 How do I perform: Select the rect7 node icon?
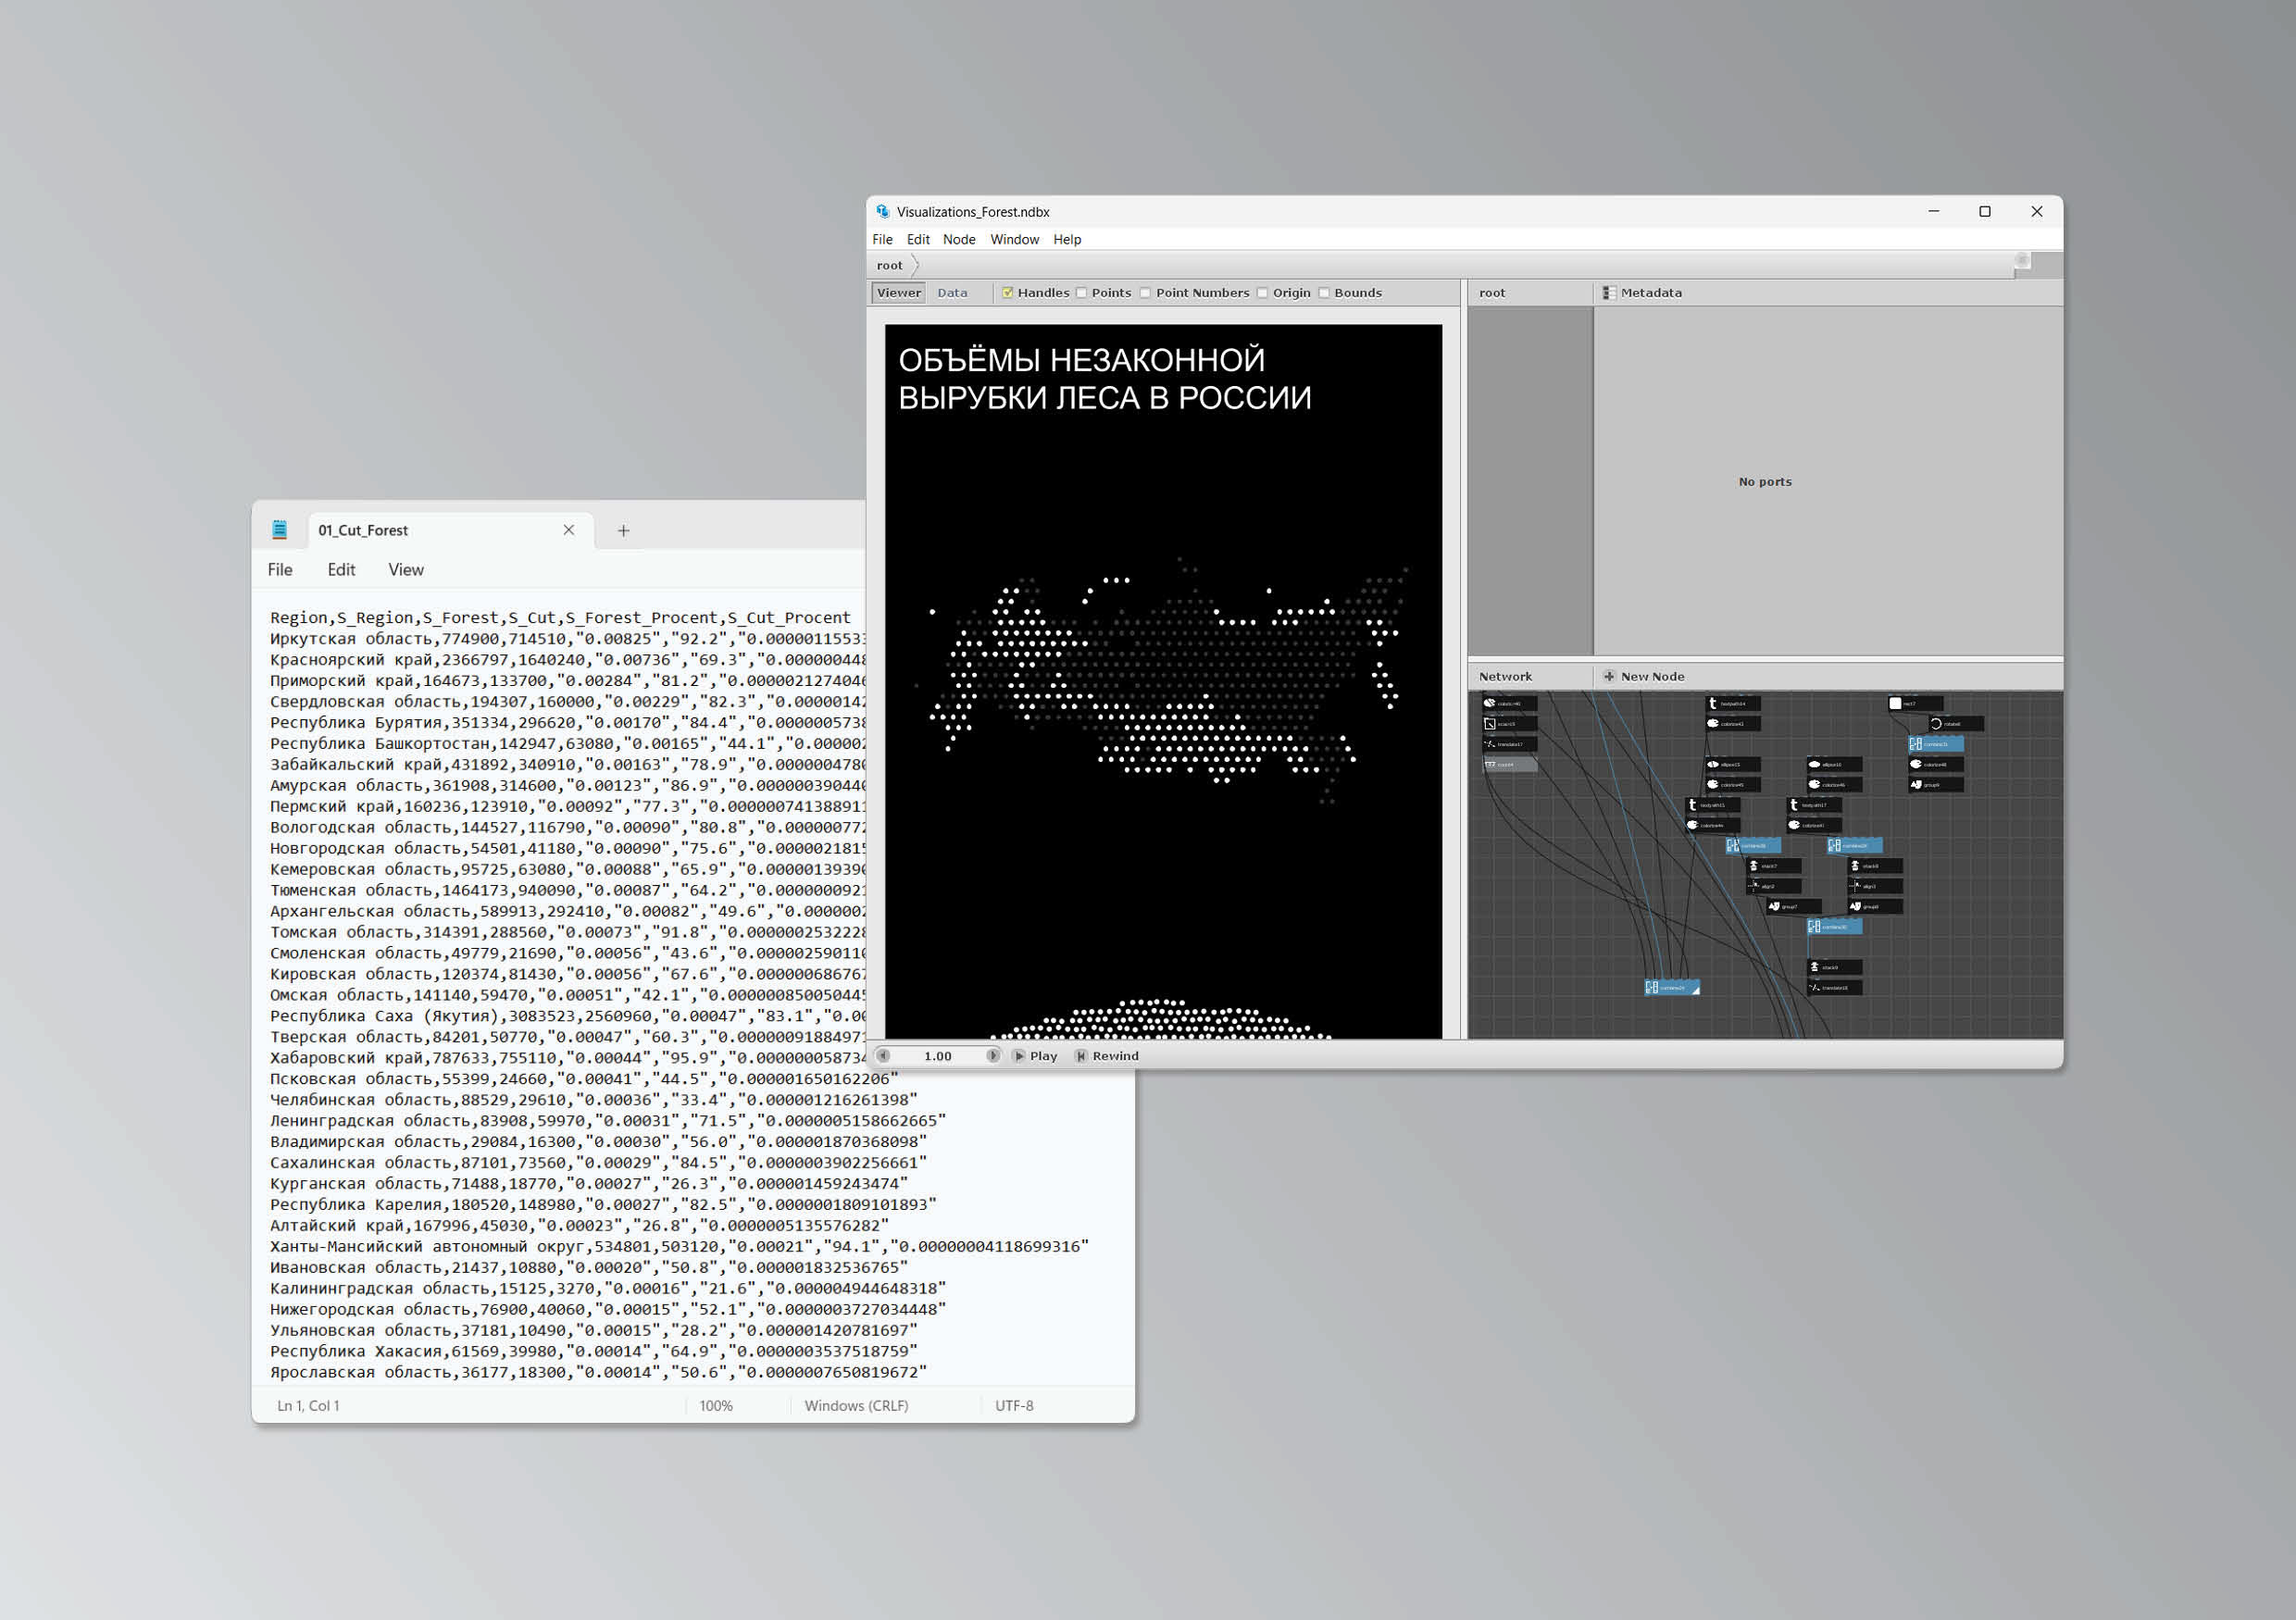pos(1895,703)
